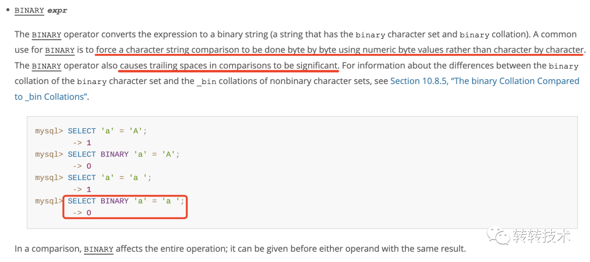The height and width of the screenshot is (262, 590).
Task: Click the "-> 0" result inside the red box
Action: point(82,212)
